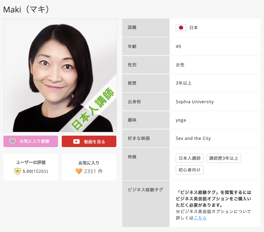The height and width of the screenshot is (232, 264).
Task: Click the orange favorites heart icon
Action: pyautogui.click(x=79, y=171)
